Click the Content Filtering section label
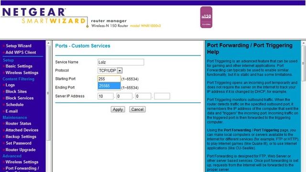Image resolution: width=306 pixels, height=172 pixels. pyautogui.click(x=19, y=79)
